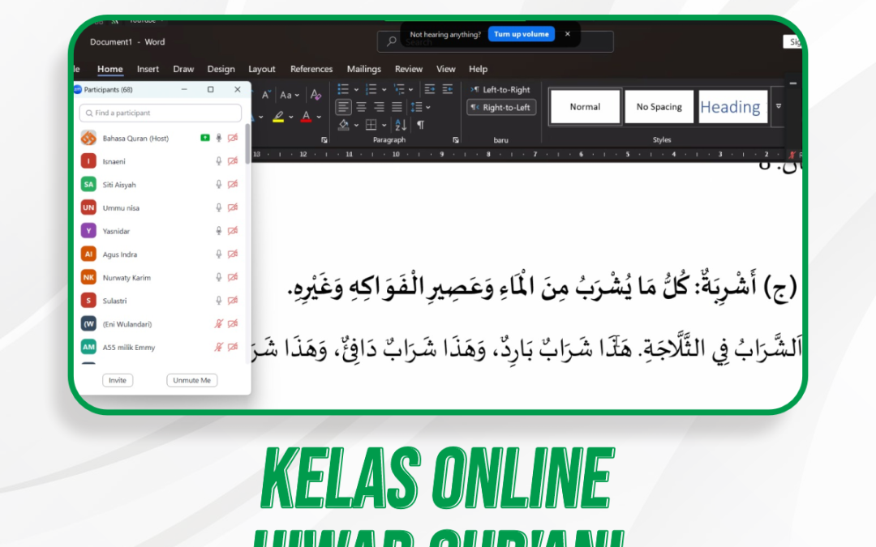The height and width of the screenshot is (547, 876).
Task: Click the participants list scrollbar
Action: tap(247, 144)
